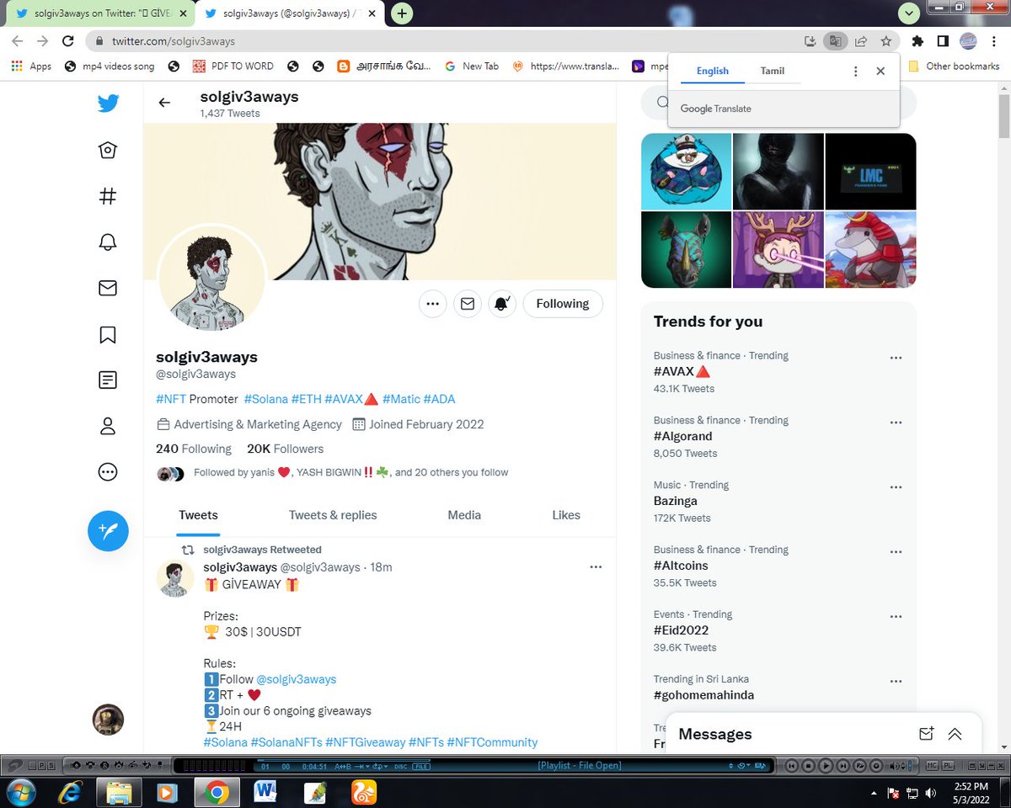Switch to Tweets & replies tab
Screen dimensions: 1011x808
pos(333,515)
